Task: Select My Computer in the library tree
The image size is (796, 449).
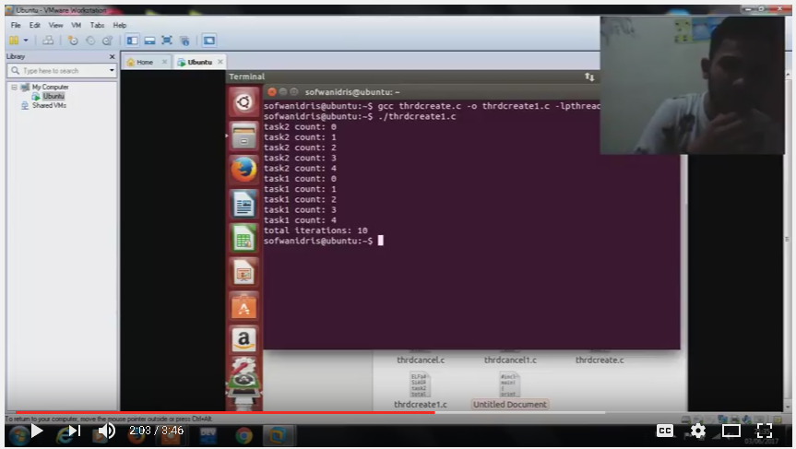Action: pos(50,87)
